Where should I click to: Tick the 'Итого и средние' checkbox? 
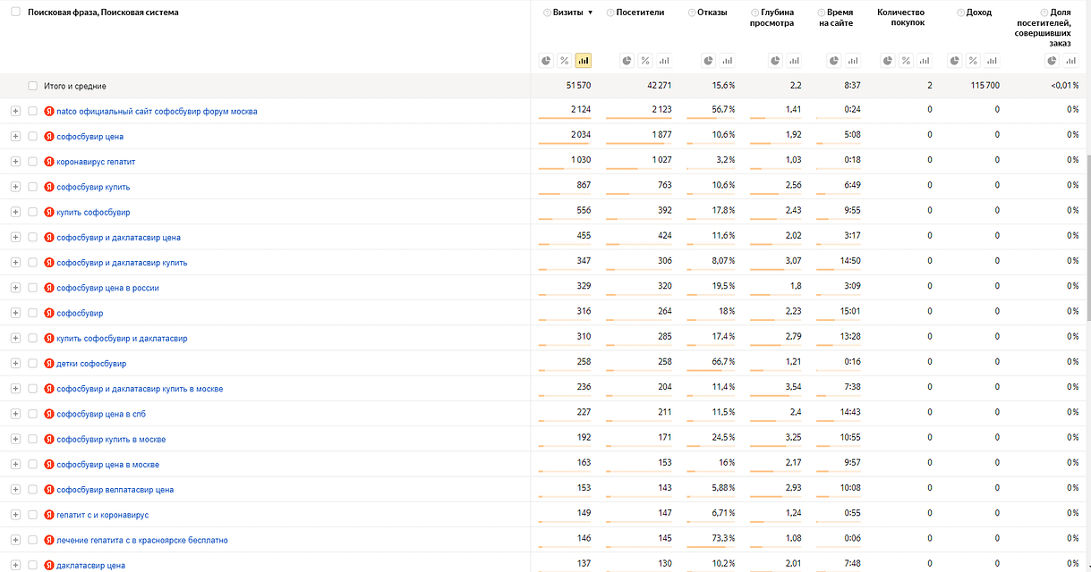pyautogui.click(x=33, y=86)
